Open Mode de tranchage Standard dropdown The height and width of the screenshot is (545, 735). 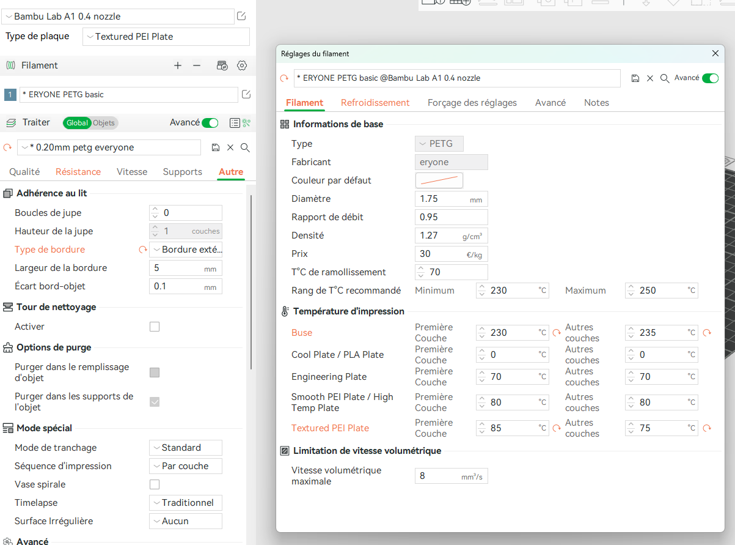[x=186, y=448]
